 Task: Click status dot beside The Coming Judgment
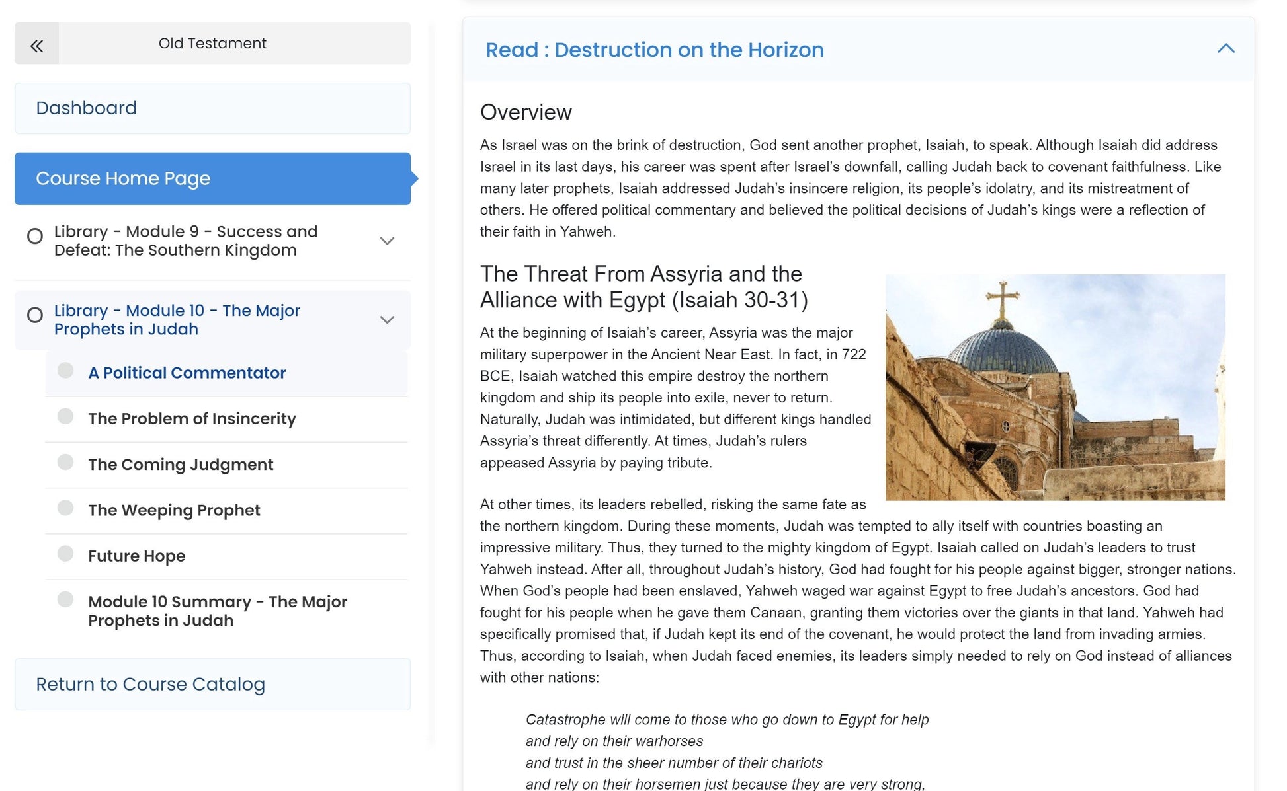[x=65, y=462]
